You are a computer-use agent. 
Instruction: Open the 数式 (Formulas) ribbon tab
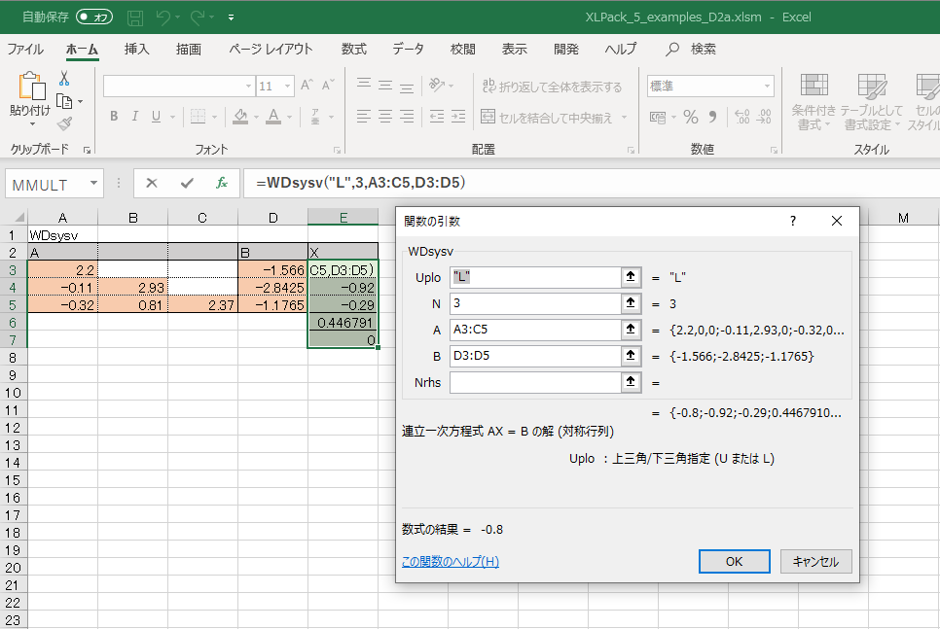353,49
